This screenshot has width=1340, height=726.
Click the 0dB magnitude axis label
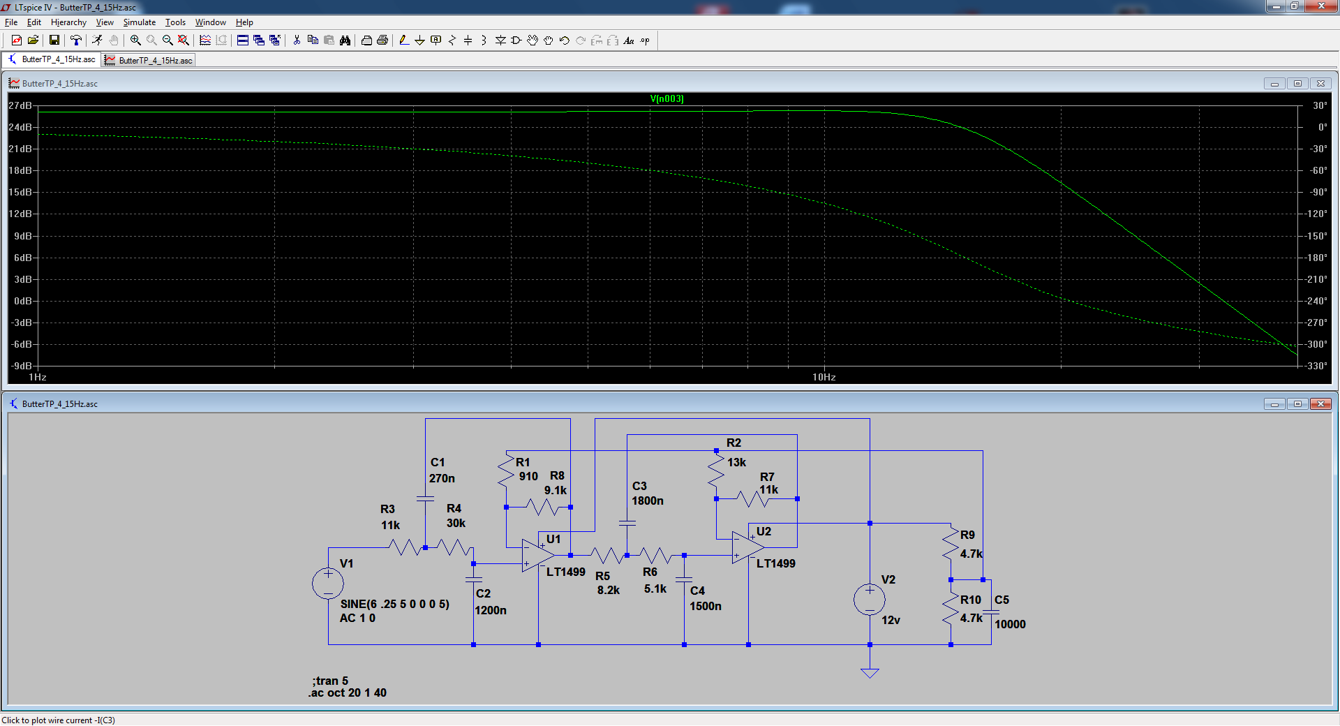(x=23, y=301)
